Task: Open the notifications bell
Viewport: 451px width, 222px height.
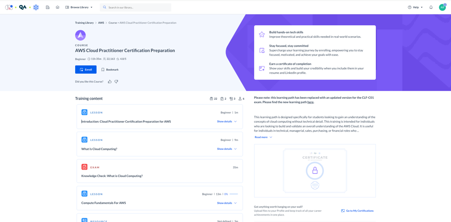Action: tap(431, 7)
